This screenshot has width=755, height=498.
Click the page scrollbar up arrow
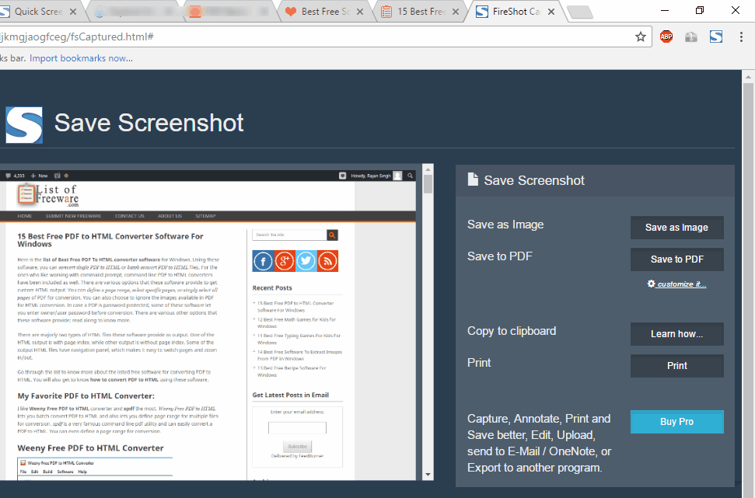748,77
